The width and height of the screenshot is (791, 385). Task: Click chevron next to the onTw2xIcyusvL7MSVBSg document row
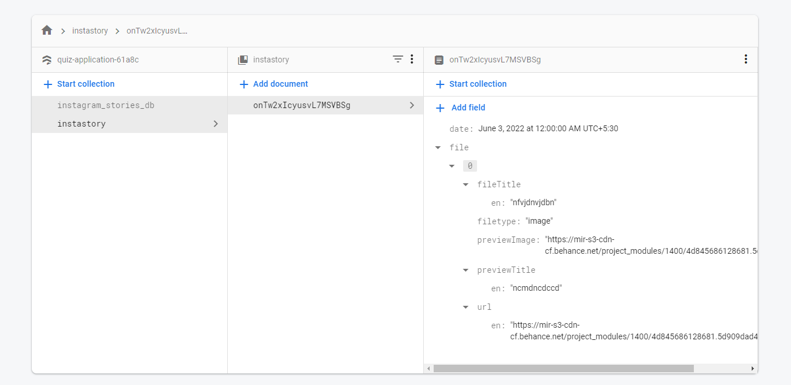412,105
